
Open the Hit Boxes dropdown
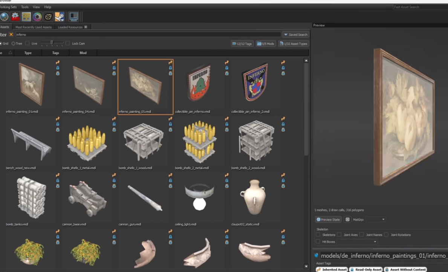click(357, 242)
